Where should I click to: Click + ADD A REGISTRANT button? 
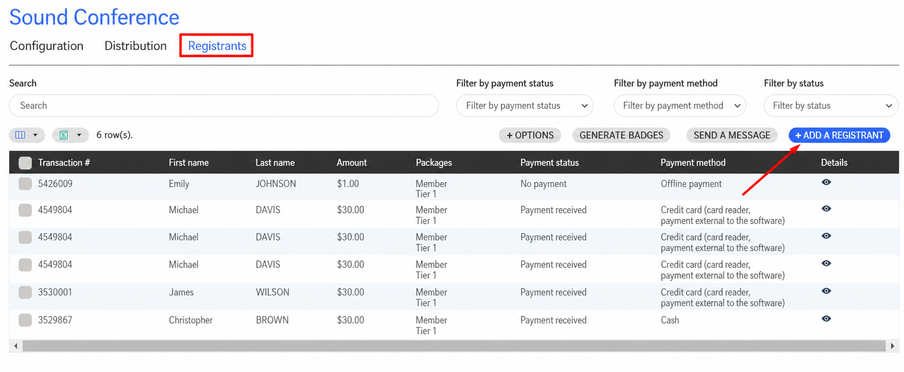point(839,135)
